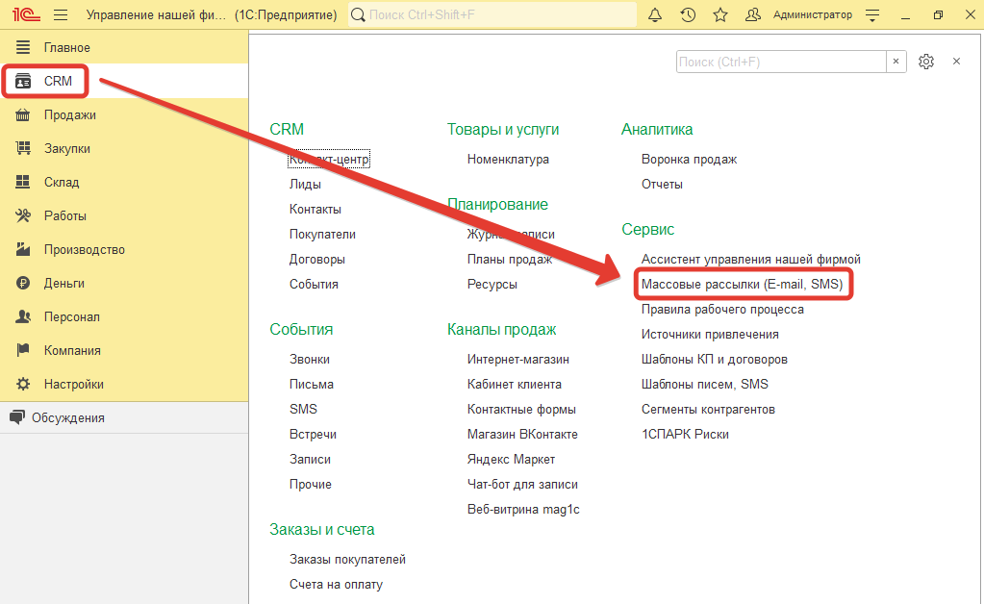Open Лиды in the CRM group

point(305,185)
